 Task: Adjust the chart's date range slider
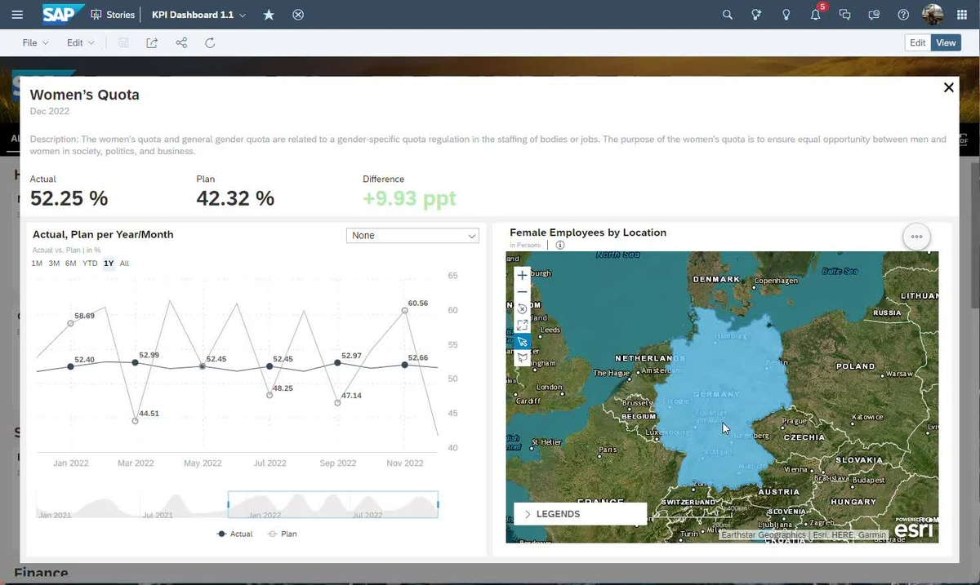[x=332, y=504]
